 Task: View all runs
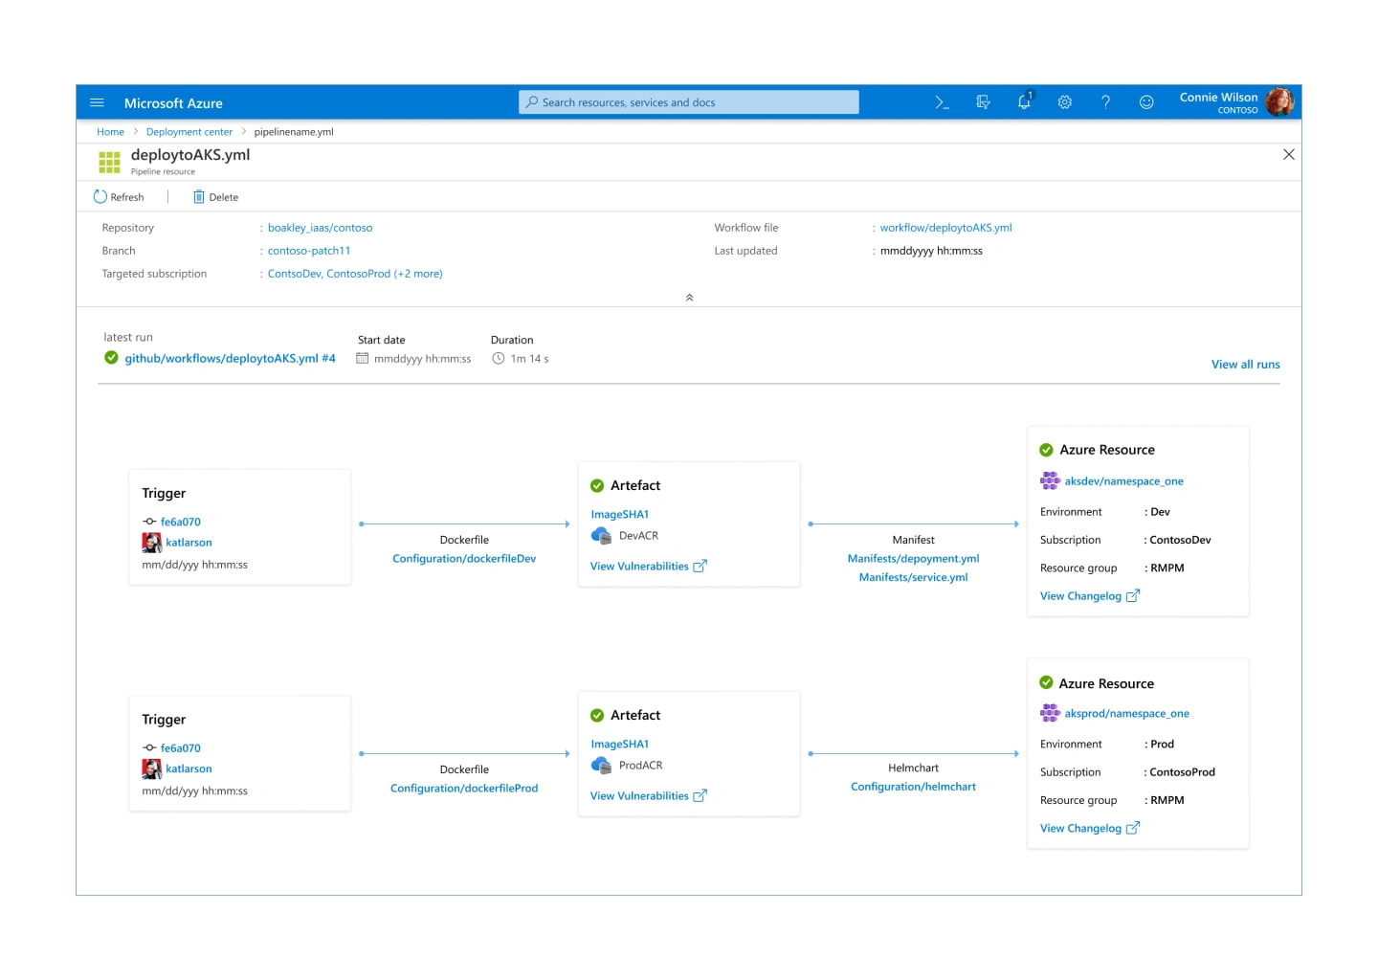point(1245,365)
